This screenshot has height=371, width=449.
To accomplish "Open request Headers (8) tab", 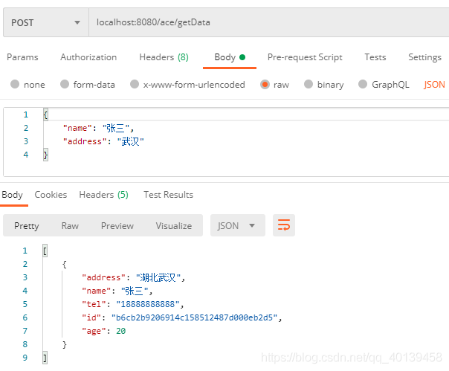I will (x=164, y=57).
